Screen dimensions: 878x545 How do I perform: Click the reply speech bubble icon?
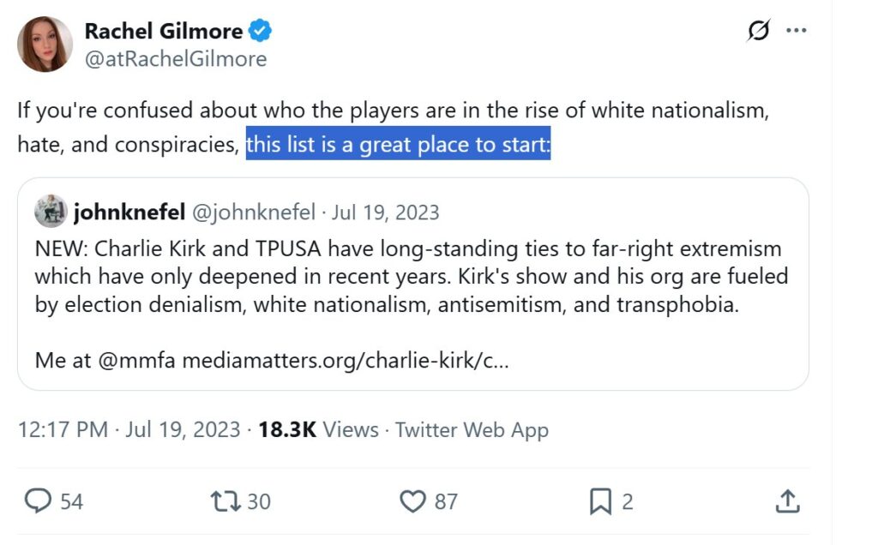(37, 501)
